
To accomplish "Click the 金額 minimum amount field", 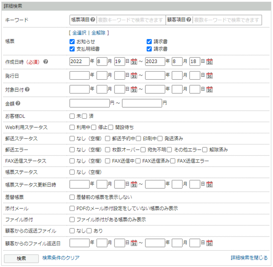I will (x=90, y=103).
